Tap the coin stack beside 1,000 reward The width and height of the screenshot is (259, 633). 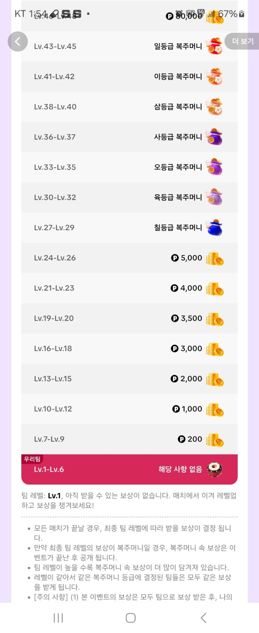[214, 409]
